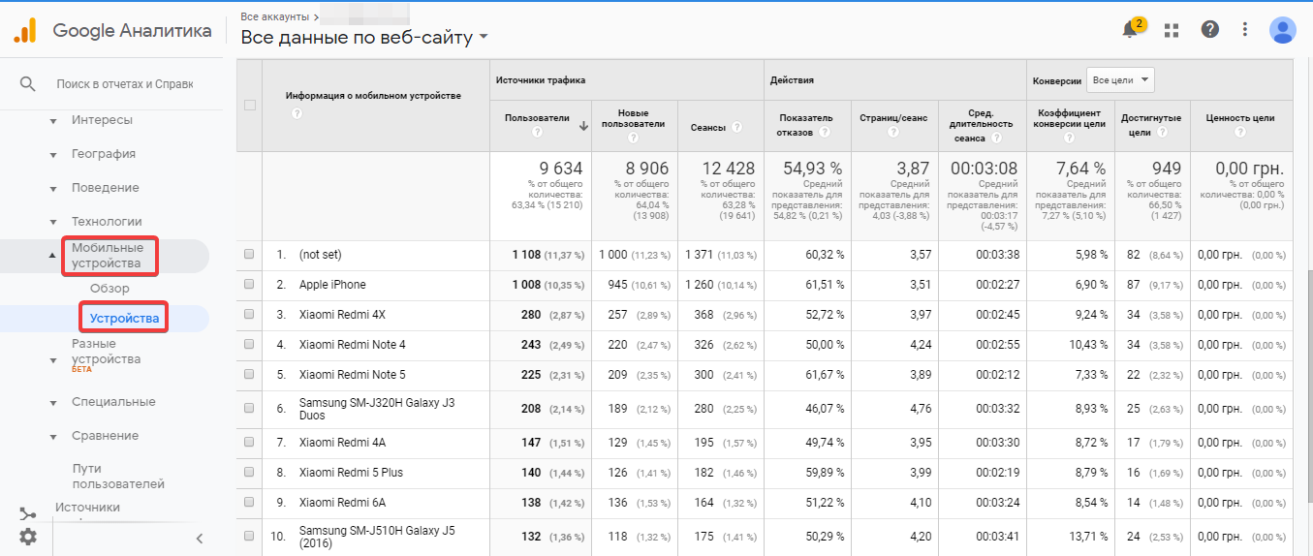Sort by Ценность цели column header
The height and width of the screenshot is (556, 1313).
(1239, 118)
